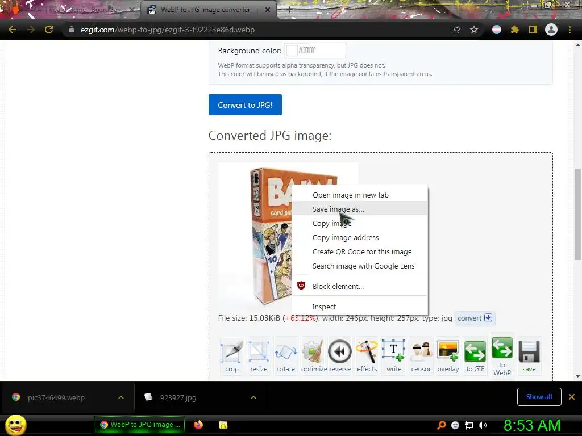582x436 pixels.
Task: Select Block element... entry
Action: tap(360, 286)
